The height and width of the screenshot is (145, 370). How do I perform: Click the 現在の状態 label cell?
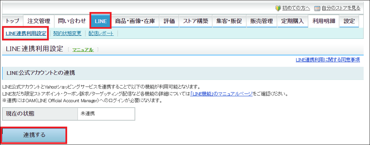tap(40, 114)
